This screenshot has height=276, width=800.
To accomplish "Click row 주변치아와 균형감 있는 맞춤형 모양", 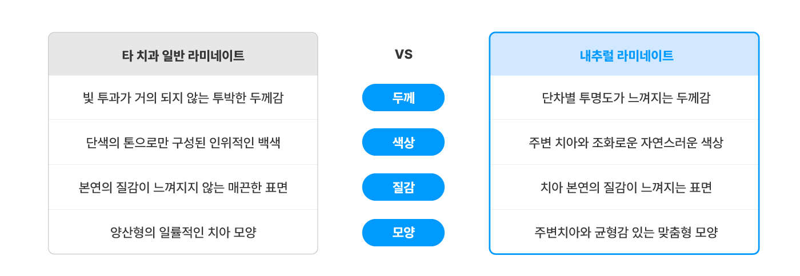I will (x=624, y=232).
